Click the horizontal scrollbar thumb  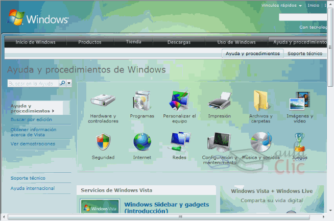point(159,217)
